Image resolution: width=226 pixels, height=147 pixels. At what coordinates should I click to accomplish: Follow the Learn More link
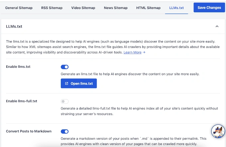tap(133, 53)
